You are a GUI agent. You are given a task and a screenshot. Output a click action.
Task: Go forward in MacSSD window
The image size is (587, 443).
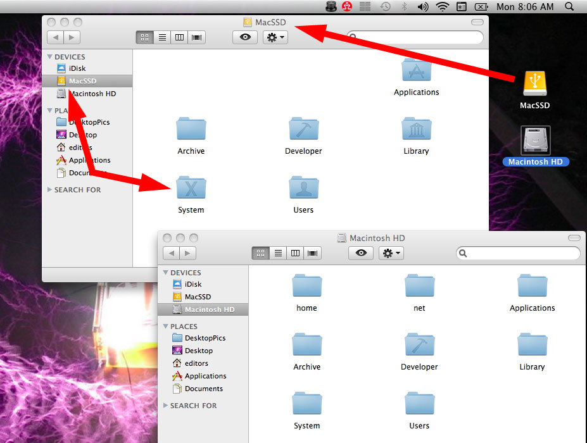tap(72, 37)
